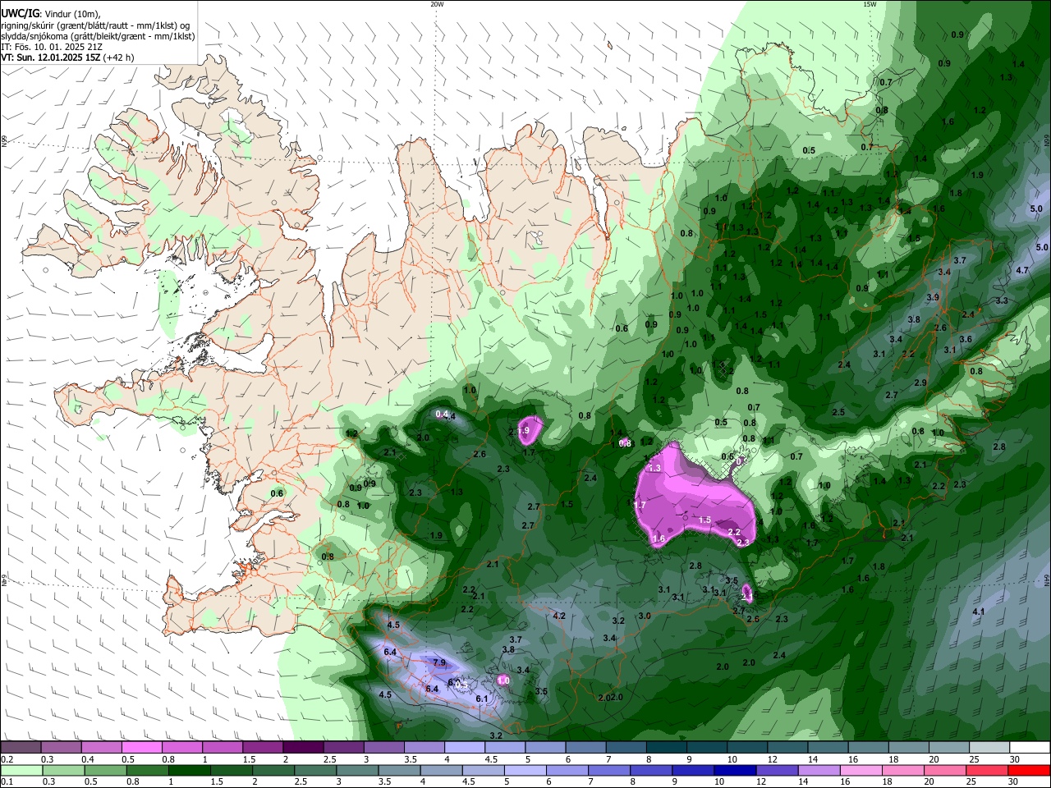
Task: Click the 2.9 value in east Iceland
Action: tap(920, 383)
